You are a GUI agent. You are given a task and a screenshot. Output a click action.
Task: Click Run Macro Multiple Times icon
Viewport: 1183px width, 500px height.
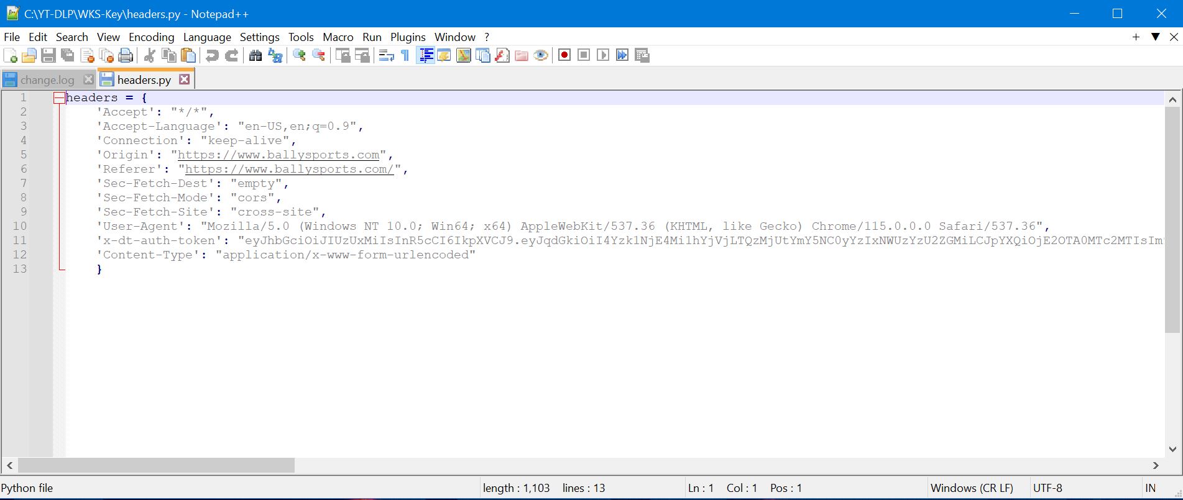[622, 56]
